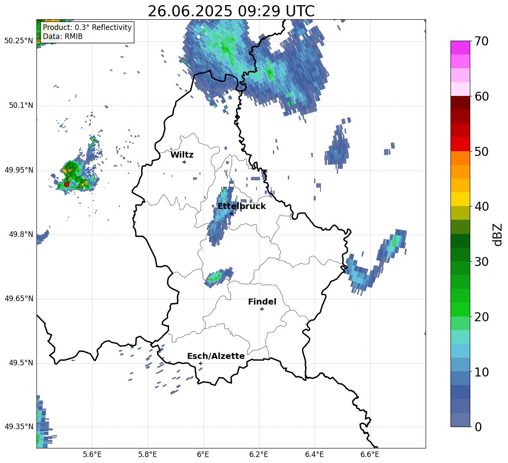Click the light cyan colorbar segment above 10

point(460,351)
